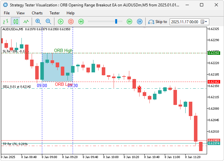Zoom out of the chart

click(x=48, y=22)
